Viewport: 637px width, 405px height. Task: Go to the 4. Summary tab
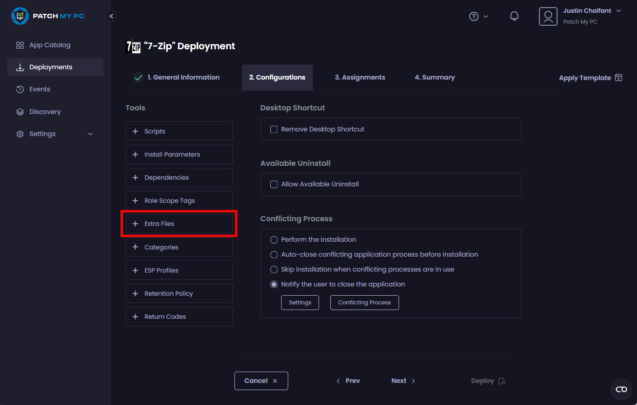tap(434, 78)
